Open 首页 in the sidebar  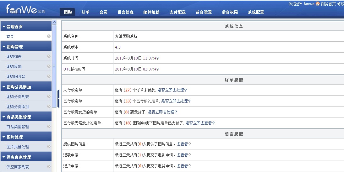(x=10, y=37)
